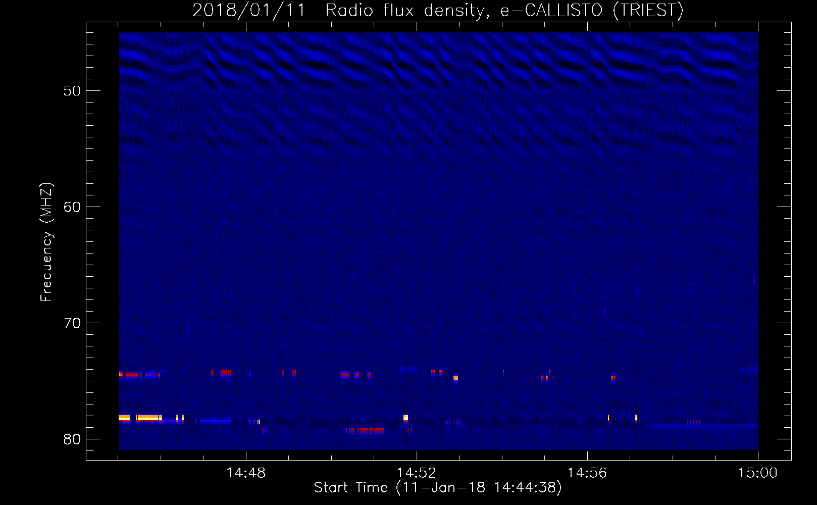Image resolution: width=817 pixels, height=505 pixels.
Task: Select the "Frequency (MHZ)" y-axis label
Action: point(46,242)
